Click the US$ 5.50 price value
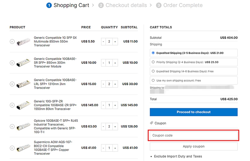Image resolution: width=250 pixels, height=161 pixels. coord(88,41)
